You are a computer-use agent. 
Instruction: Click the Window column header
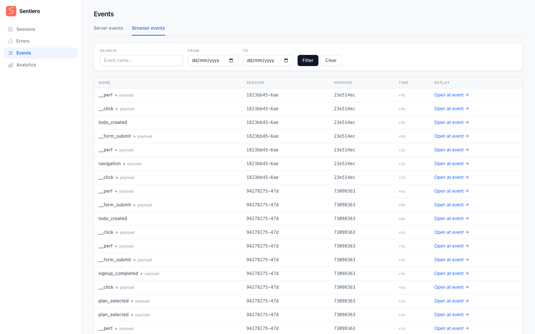[343, 83]
